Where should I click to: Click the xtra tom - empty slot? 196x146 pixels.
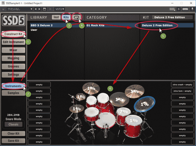tap(182, 91)
